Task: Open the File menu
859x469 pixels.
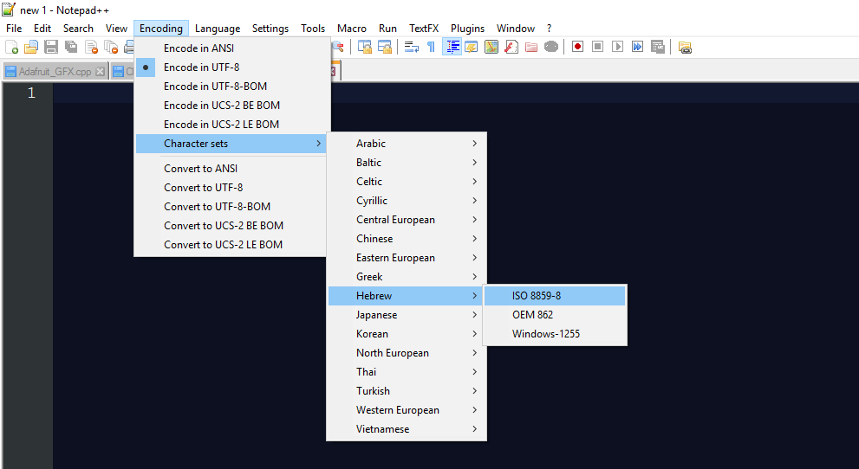Action: point(14,29)
